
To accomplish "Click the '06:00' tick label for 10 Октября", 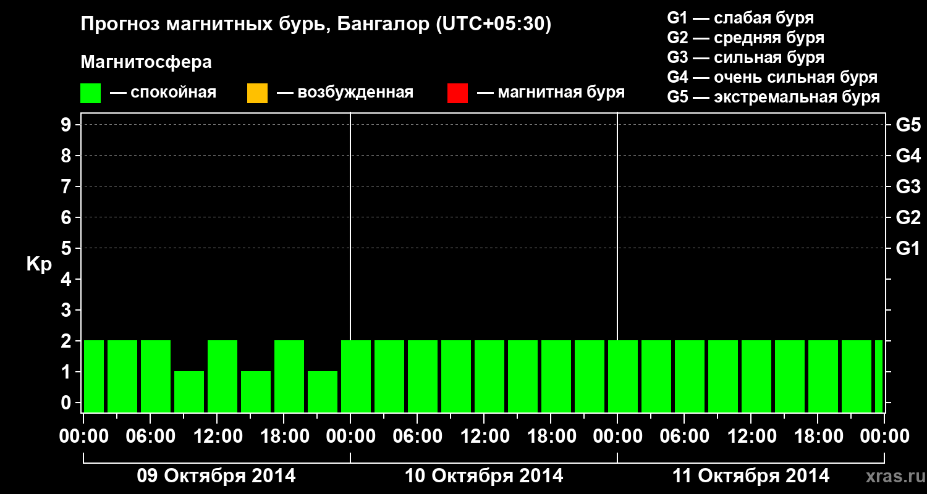I will (x=417, y=437).
